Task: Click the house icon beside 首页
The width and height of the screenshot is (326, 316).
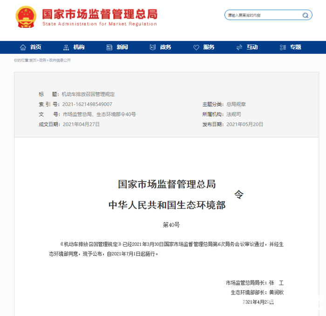Action: coord(23,47)
